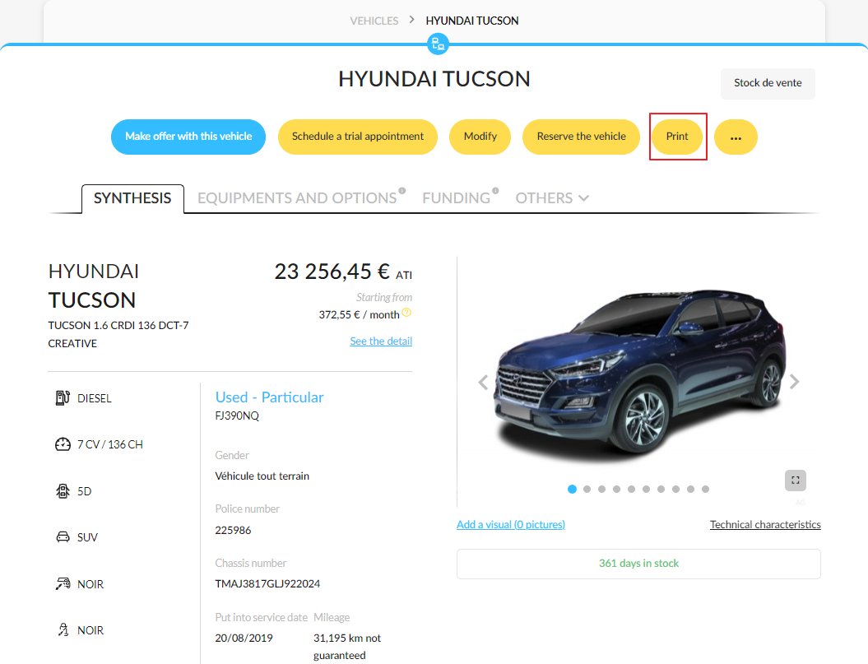Open the more actions ellipsis button

(x=736, y=137)
